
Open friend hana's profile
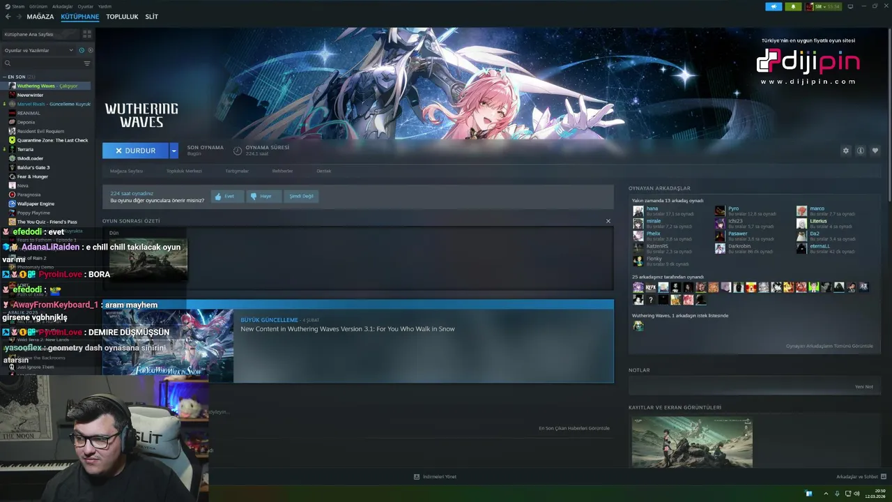tap(652, 208)
